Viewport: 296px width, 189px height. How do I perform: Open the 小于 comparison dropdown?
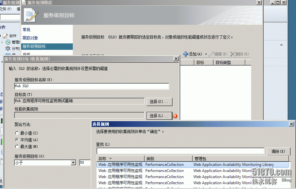[73, 163]
